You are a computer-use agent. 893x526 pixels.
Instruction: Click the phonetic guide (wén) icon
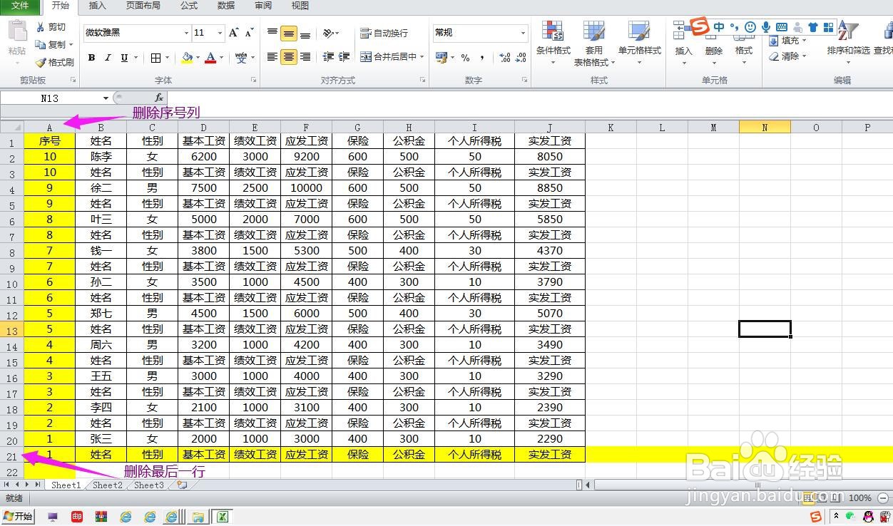[240, 58]
